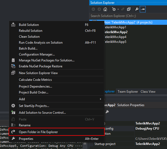Choose Run Code Analysis on Solution

point(57,43)
